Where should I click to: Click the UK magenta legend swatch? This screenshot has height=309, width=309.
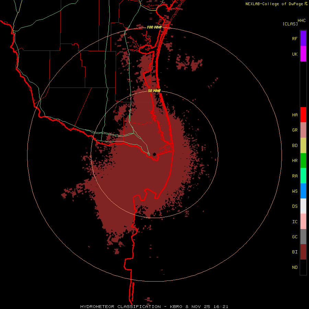point(303,54)
